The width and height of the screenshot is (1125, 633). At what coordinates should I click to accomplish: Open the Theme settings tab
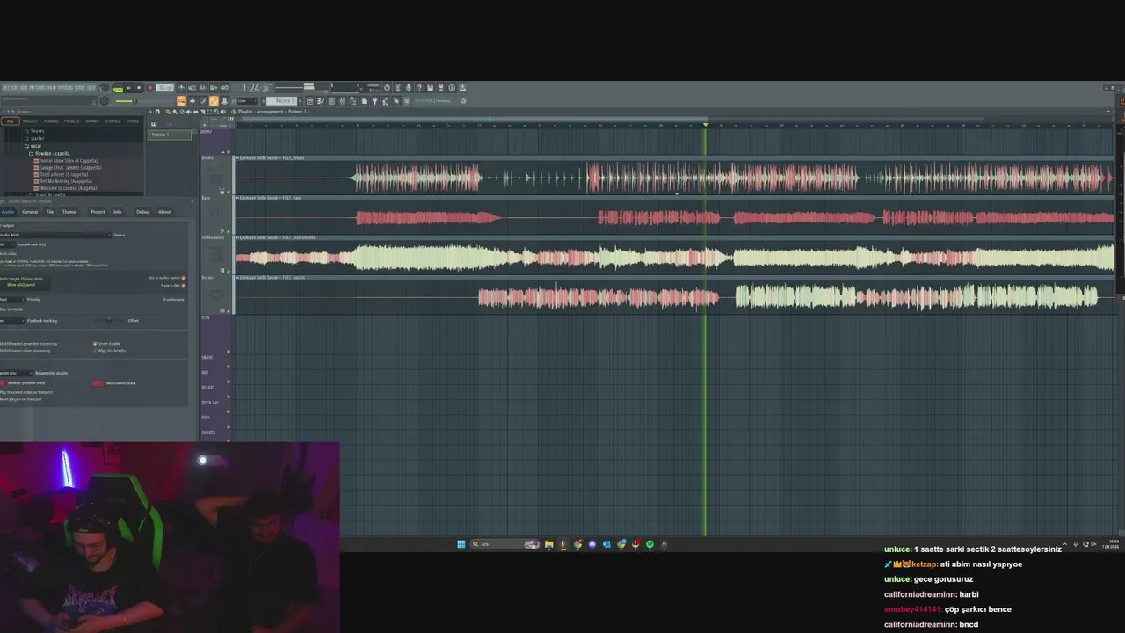[69, 212]
